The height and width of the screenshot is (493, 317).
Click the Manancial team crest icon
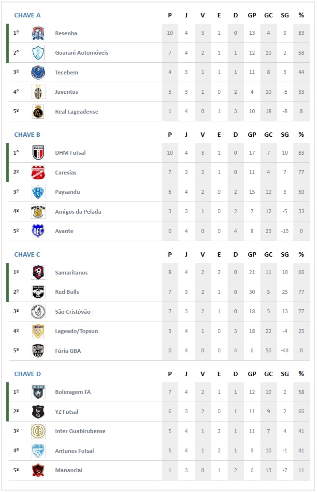point(38,470)
